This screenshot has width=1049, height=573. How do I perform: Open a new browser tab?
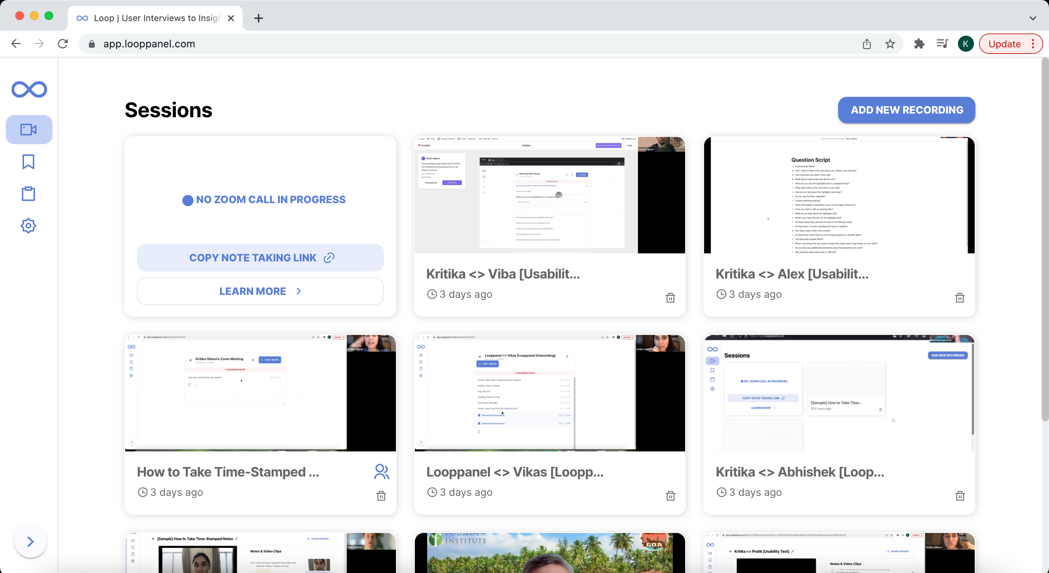tap(258, 18)
